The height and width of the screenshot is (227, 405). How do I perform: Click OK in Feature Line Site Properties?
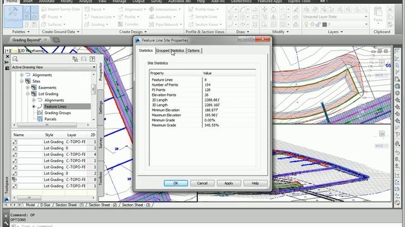(176, 183)
